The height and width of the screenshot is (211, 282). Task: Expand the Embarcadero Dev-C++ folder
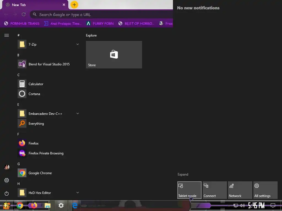point(78,113)
